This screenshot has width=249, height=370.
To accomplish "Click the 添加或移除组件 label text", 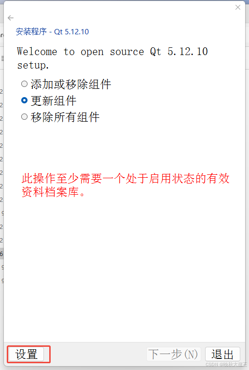I will (x=71, y=84).
